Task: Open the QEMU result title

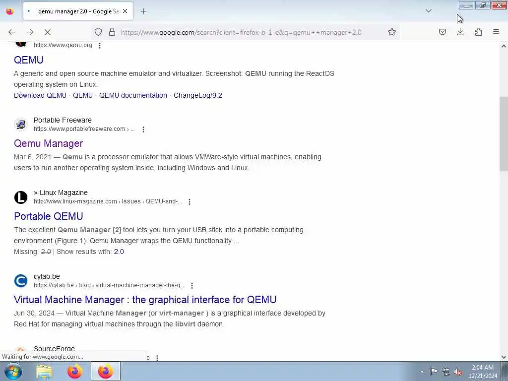Action: [x=28, y=60]
